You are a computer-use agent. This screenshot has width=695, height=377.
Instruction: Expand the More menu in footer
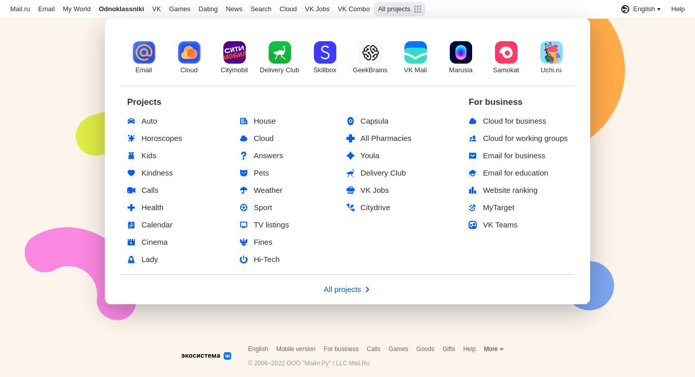(x=494, y=349)
